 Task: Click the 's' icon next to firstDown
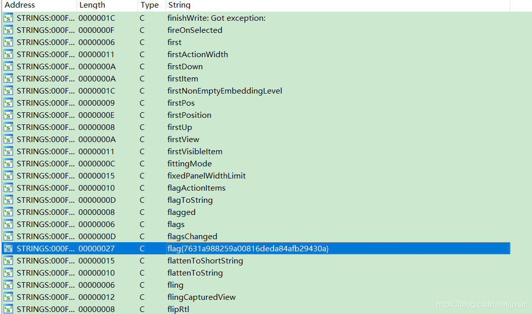[x=9, y=66]
